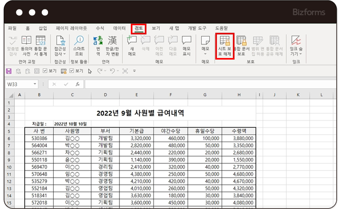Click the purple save icon in quick access toolbar
This screenshot has width=340, height=209.
[9, 71]
